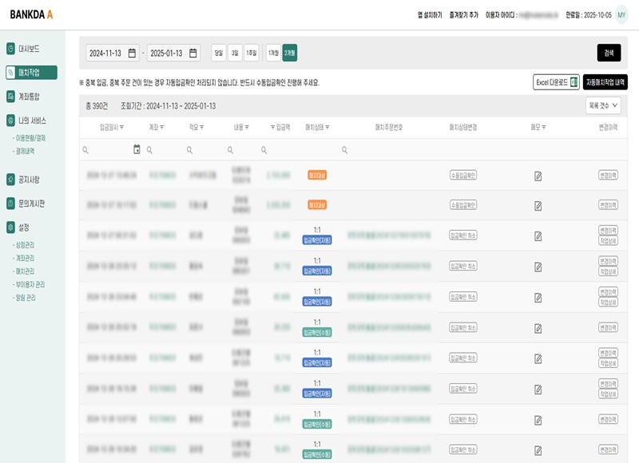Click the BANKDA A logo
The width and height of the screenshot is (639, 463).
[31, 14]
